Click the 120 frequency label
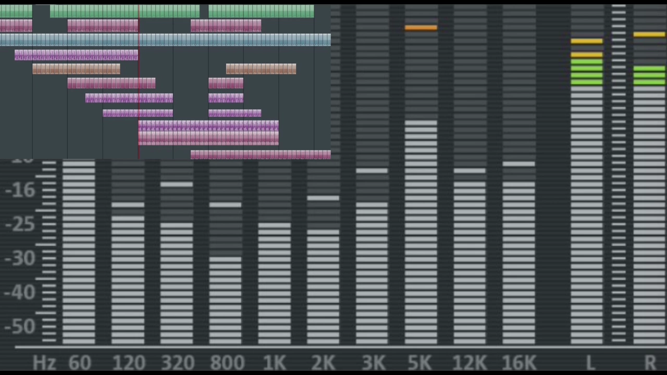The width and height of the screenshot is (667, 375). point(128,363)
